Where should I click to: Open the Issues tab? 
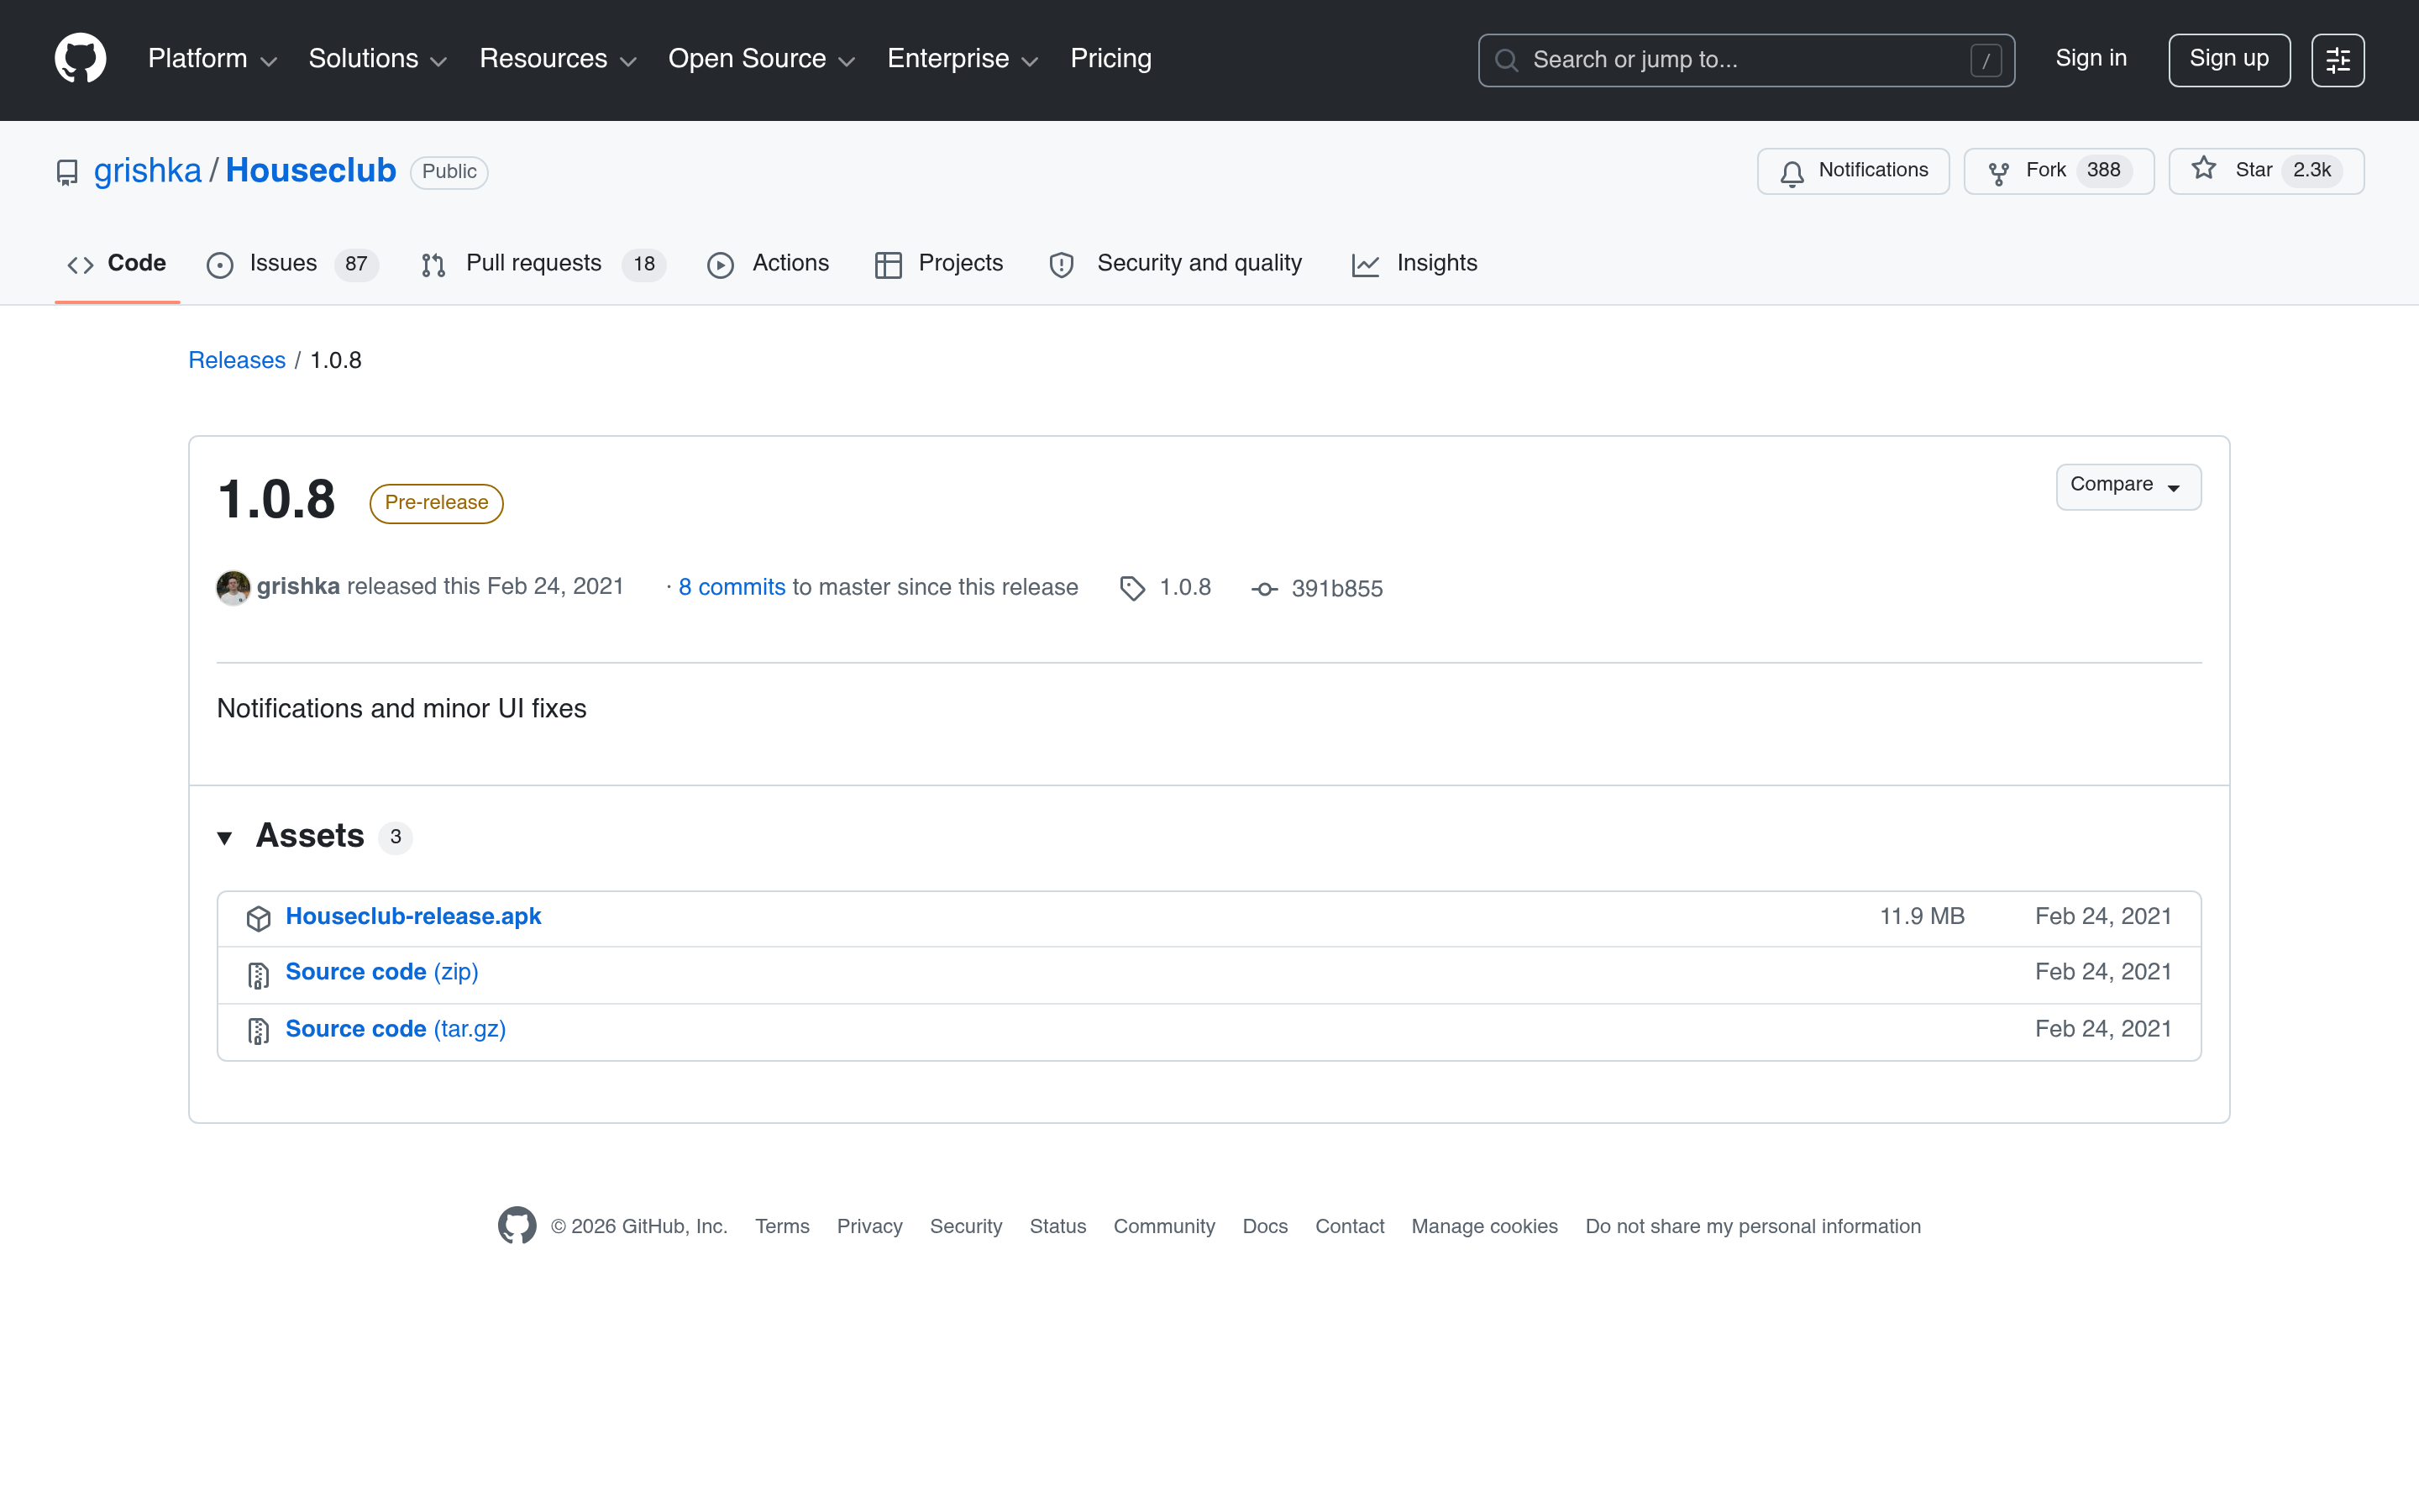click(292, 264)
